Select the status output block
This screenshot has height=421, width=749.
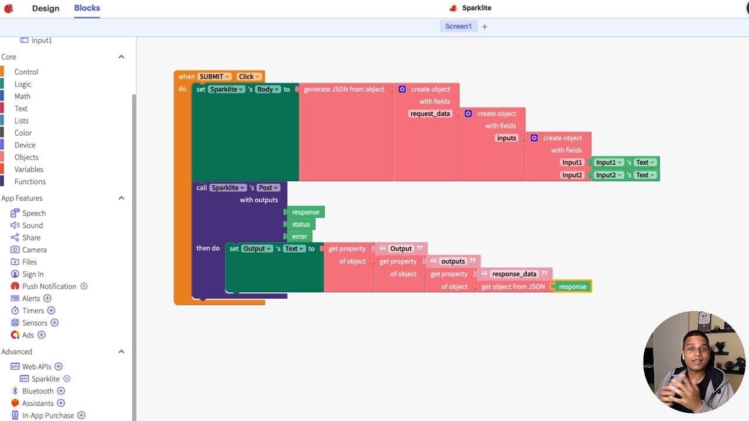click(x=301, y=224)
